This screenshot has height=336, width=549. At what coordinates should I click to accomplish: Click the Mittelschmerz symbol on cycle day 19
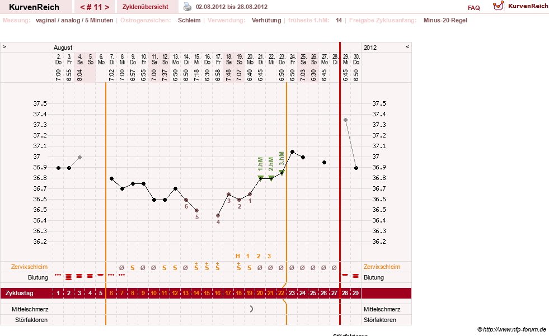click(x=251, y=309)
